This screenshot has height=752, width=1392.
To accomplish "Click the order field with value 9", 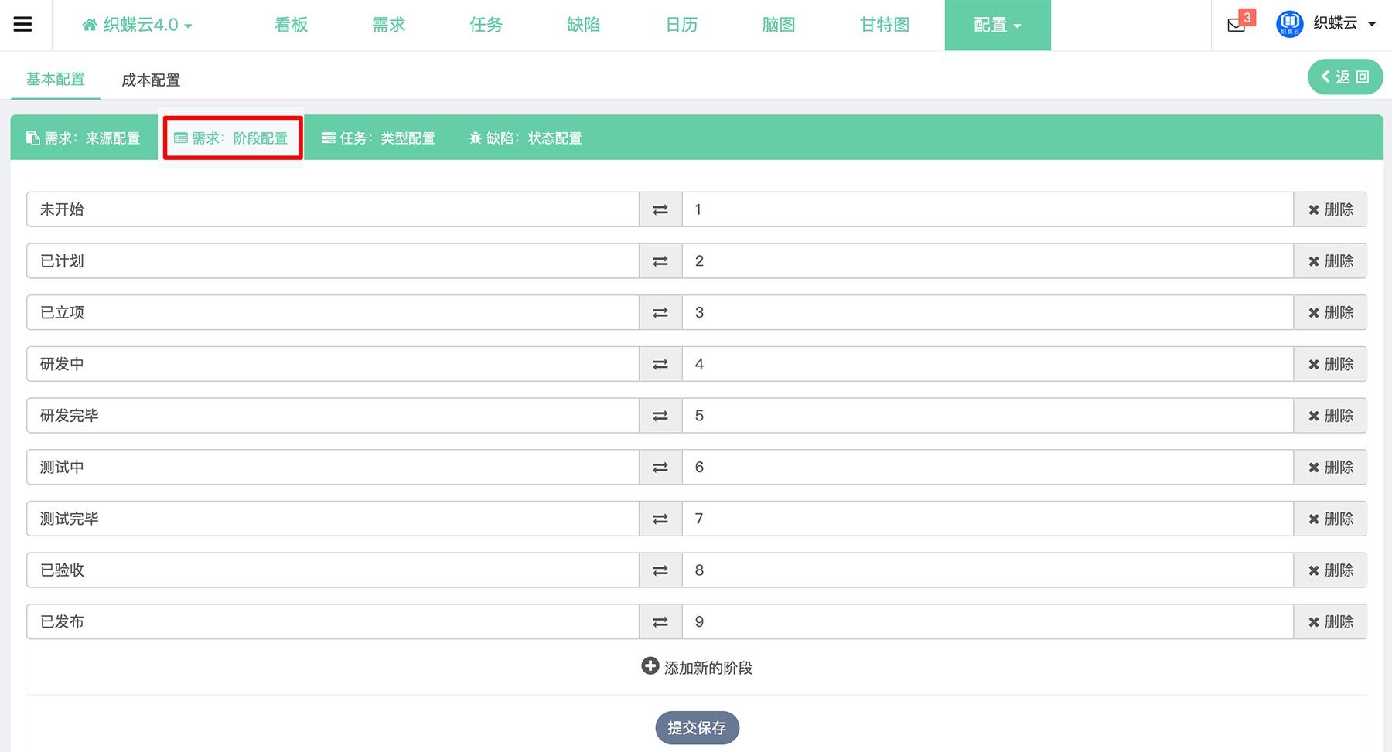I will click(988, 621).
